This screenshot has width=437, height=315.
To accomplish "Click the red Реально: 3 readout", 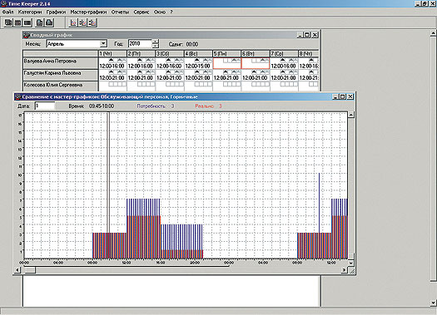I will (x=208, y=106).
